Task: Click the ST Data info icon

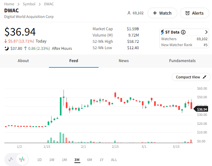Action: pyautogui.click(x=183, y=32)
